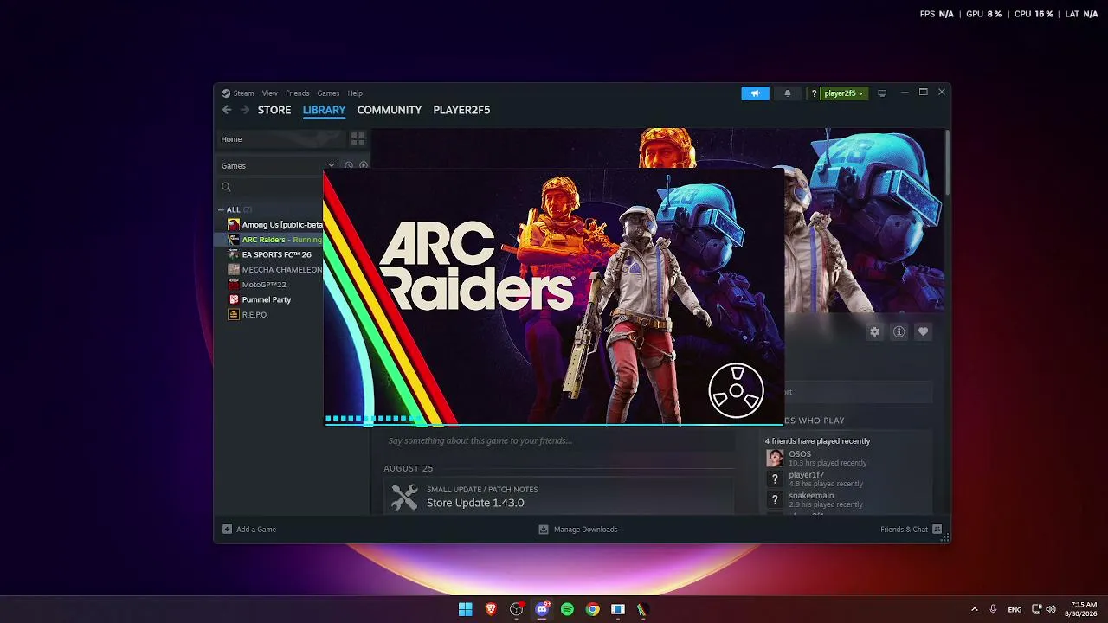Open Spotify from the taskbar
The image size is (1108, 623).
567,609
